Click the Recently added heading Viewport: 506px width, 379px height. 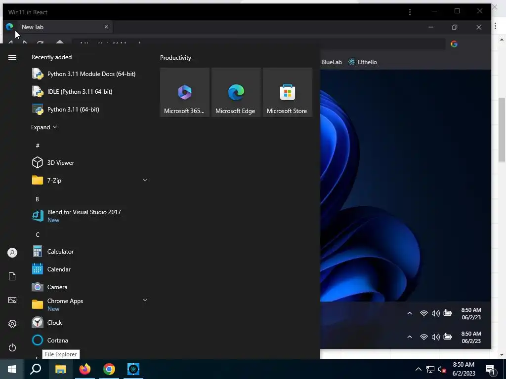(51, 57)
